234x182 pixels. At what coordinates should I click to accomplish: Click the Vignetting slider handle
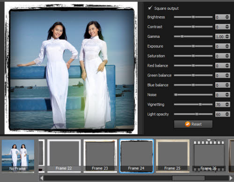point(200,104)
